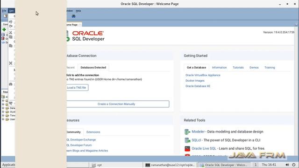Click the workspace switcher number 1
Screen dimensions: 299x168
256,165
